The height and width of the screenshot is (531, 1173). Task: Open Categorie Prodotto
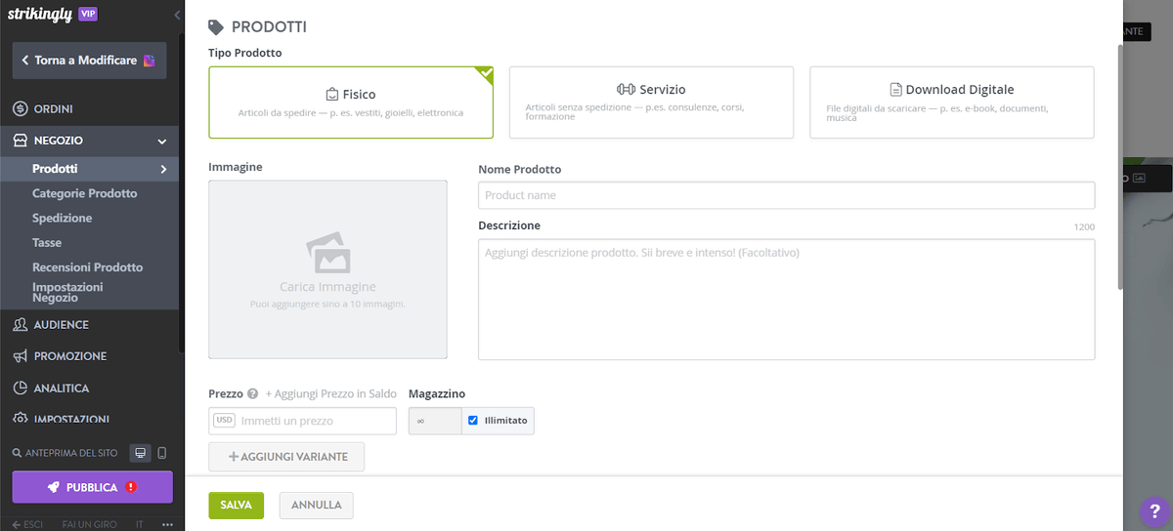click(x=84, y=193)
